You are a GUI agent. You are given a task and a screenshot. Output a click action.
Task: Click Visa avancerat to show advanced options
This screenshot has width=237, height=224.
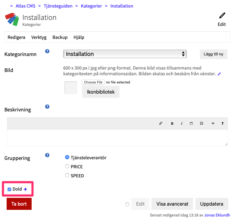(x=172, y=204)
